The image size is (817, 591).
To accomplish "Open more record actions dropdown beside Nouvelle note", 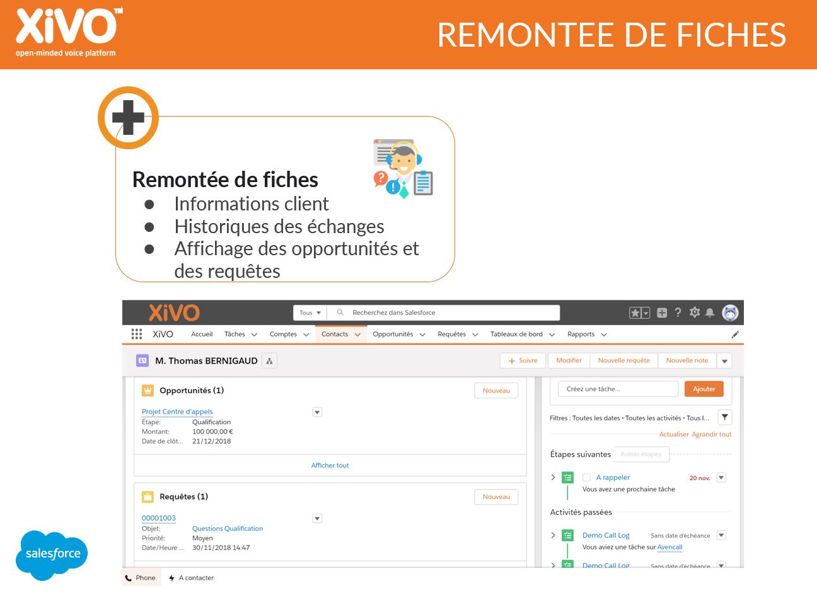I will pos(724,361).
